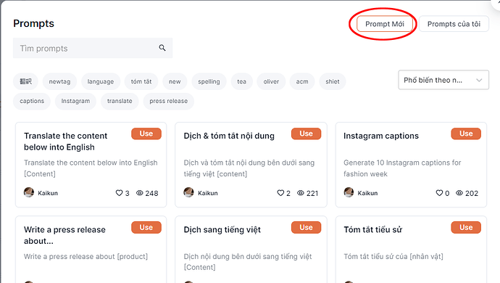Click heart icon on Instagram captions card
Screen dimensions: 500x283
(439, 193)
